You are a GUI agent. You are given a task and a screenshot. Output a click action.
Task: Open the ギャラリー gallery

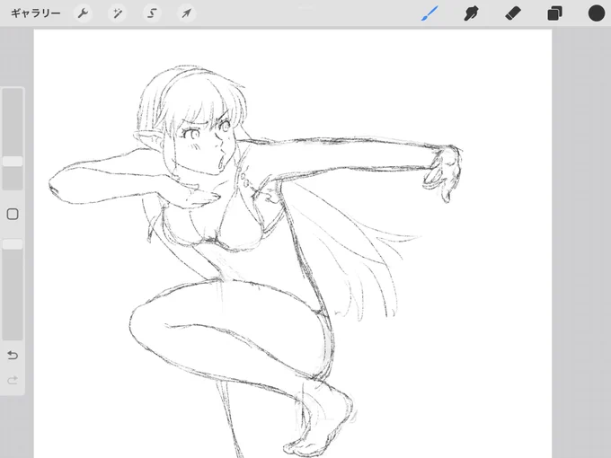pyautogui.click(x=35, y=13)
